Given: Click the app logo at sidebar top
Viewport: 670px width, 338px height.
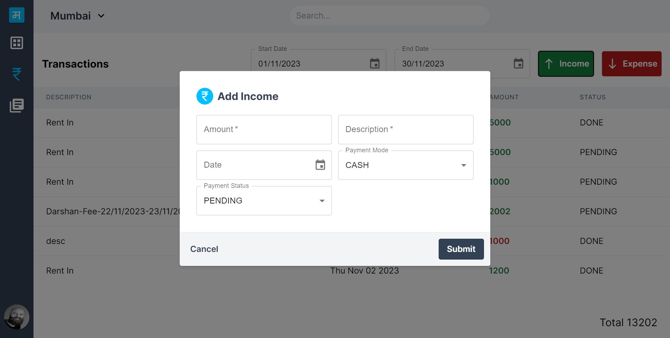Looking at the screenshot, I should click(17, 15).
